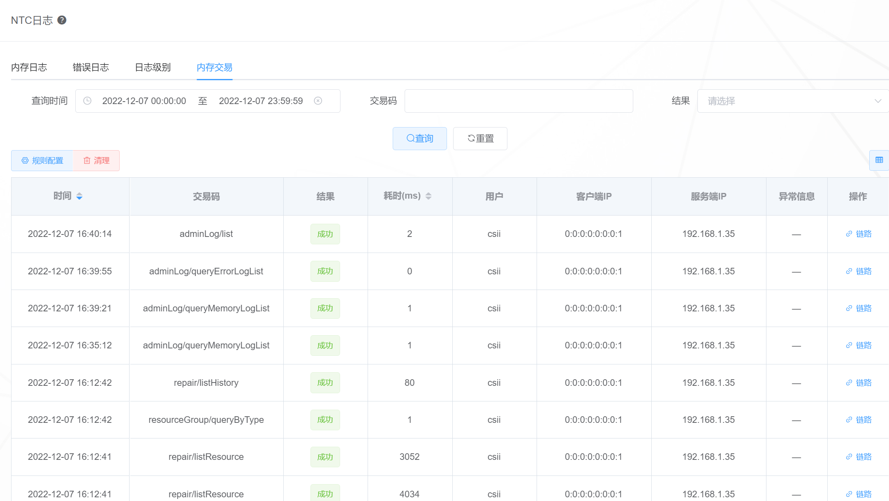Viewport: 889px width, 501px height.
Task: Click the resourceGroup/queryByType cell
Action: coord(206,420)
